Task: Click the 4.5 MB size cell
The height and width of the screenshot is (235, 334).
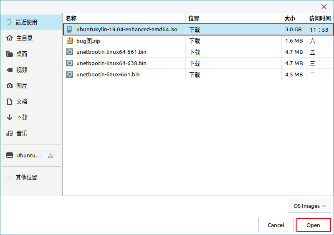Action: 294,75
